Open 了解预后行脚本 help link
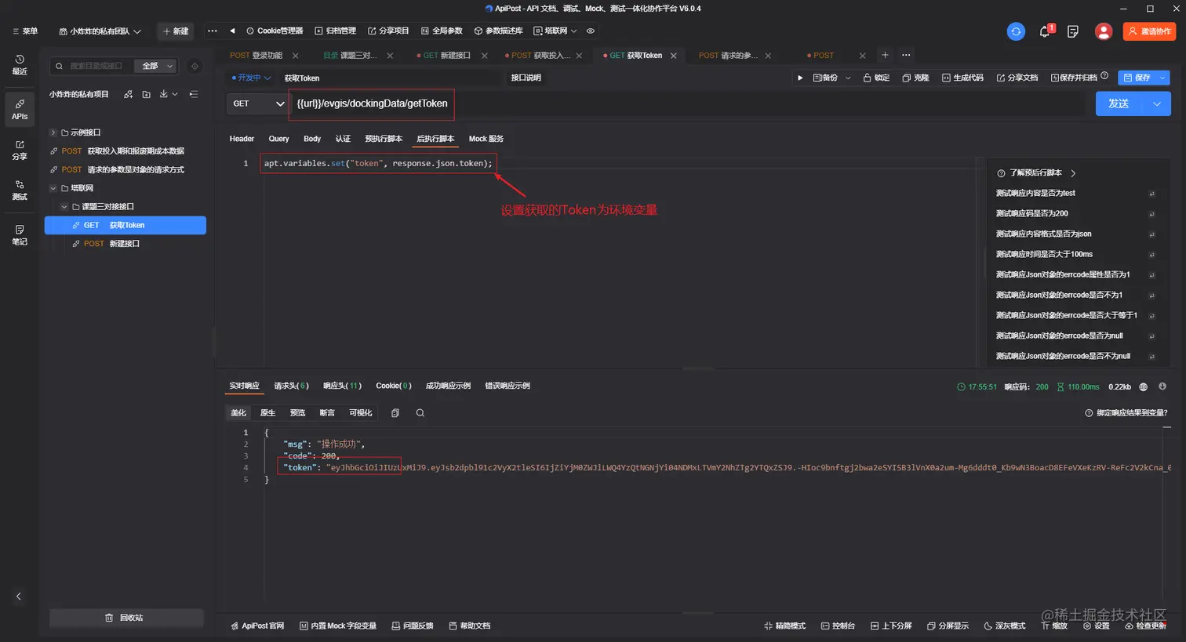Image resolution: width=1186 pixels, height=642 pixels. 1037,173
